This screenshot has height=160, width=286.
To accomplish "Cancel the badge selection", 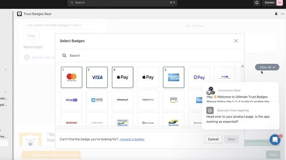I will [213, 139].
